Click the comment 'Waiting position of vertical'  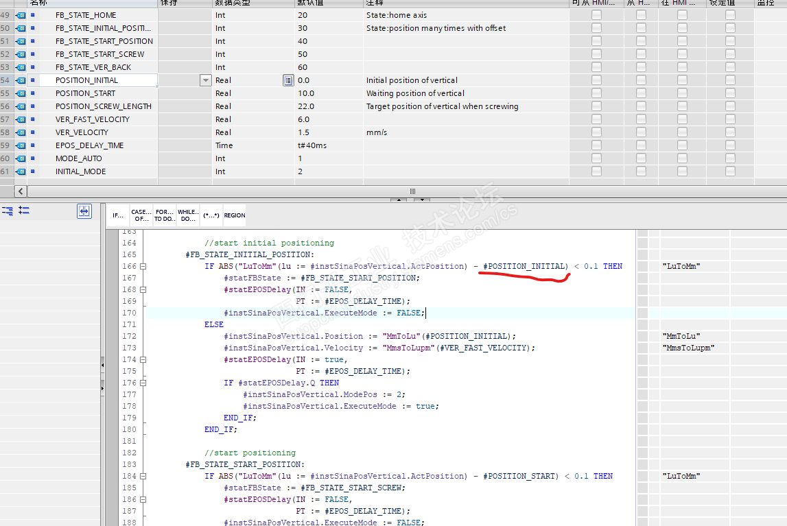click(x=415, y=93)
